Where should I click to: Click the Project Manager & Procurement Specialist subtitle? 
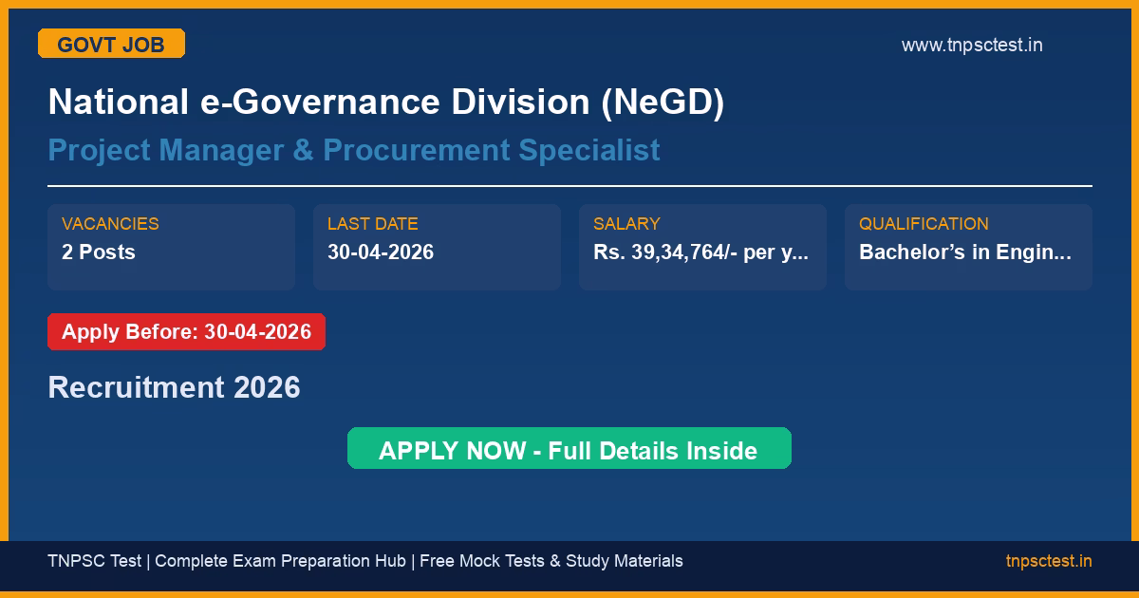(x=353, y=150)
